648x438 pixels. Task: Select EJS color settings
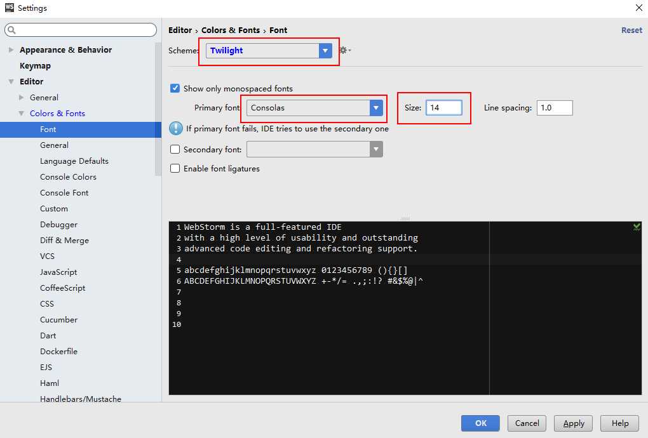coord(46,368)
